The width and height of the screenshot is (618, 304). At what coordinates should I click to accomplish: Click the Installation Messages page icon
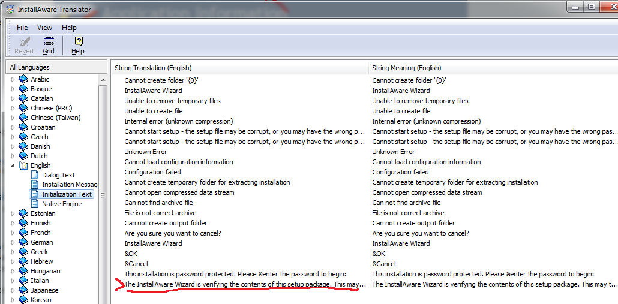coord(35,185)
